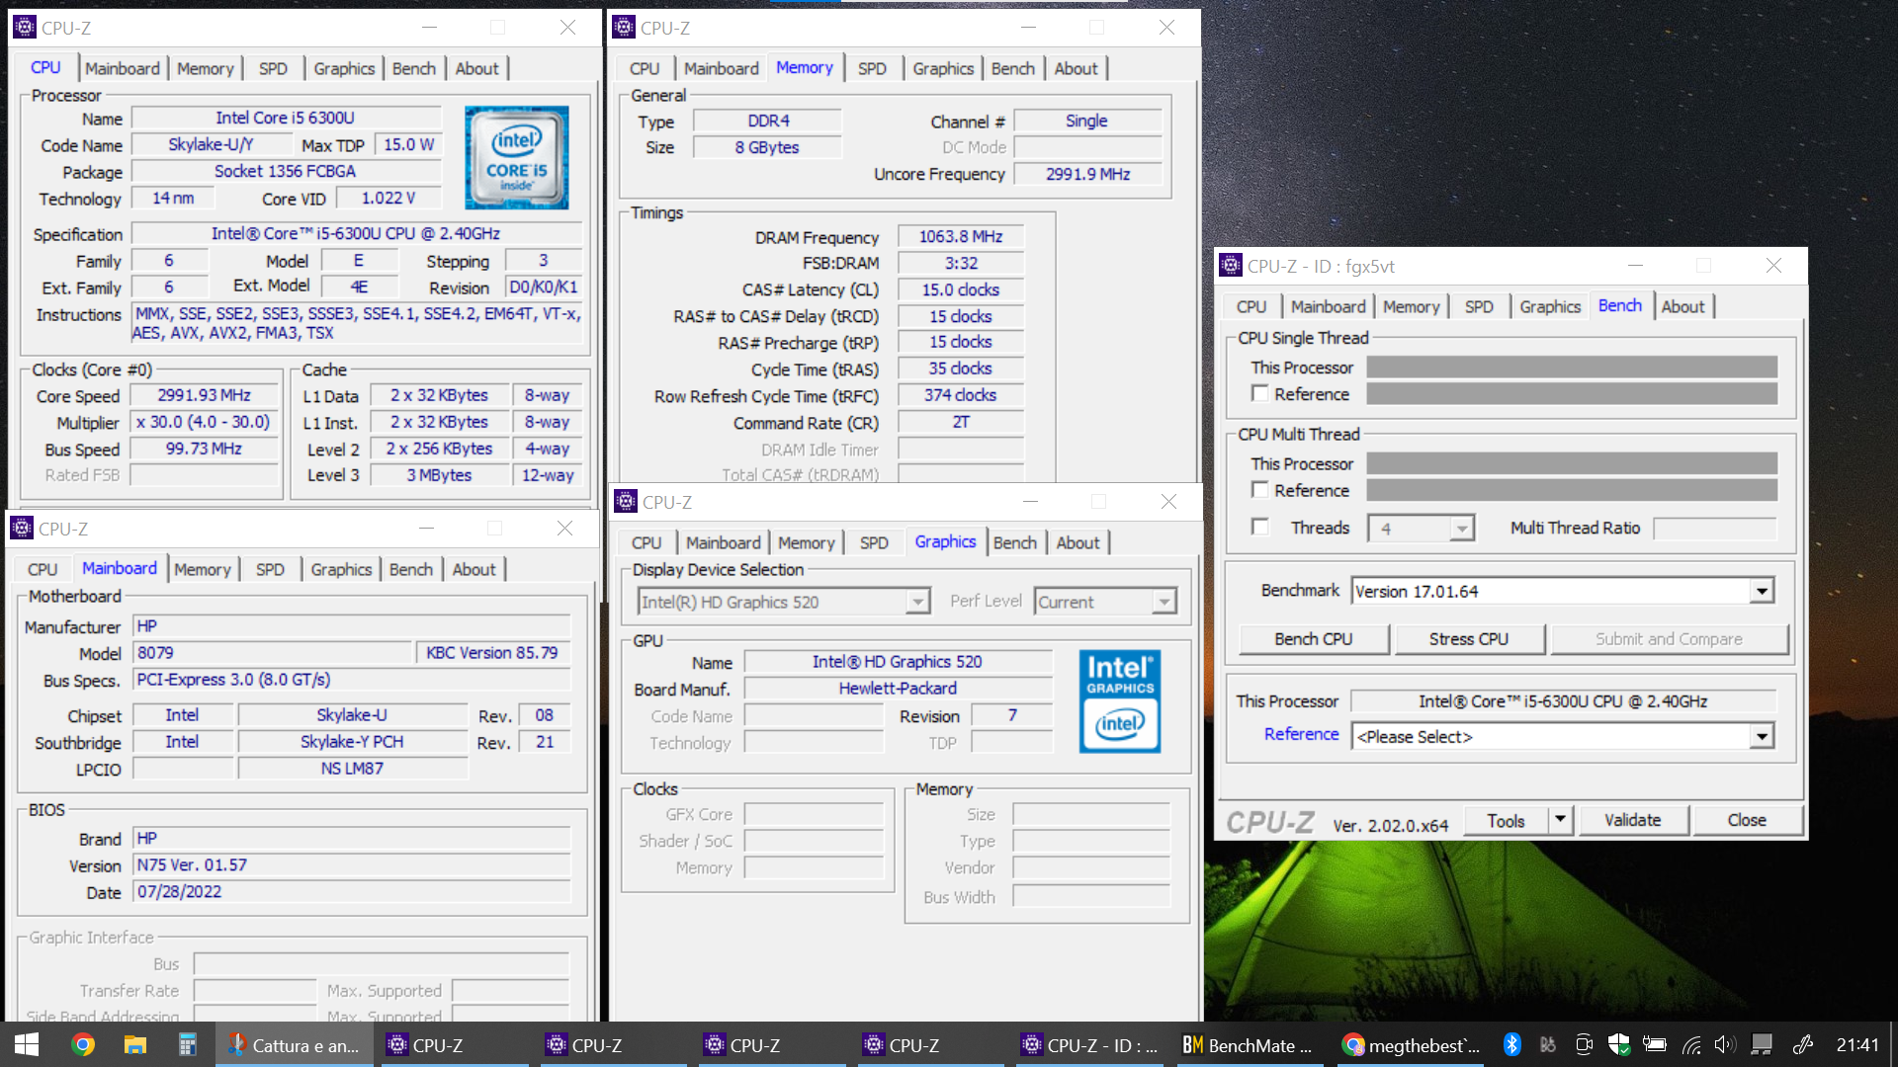Expand the Reference processor Please Select dropdown
The height and width of the screenshot is (1067, 1898).
(x=1563, y=737)
